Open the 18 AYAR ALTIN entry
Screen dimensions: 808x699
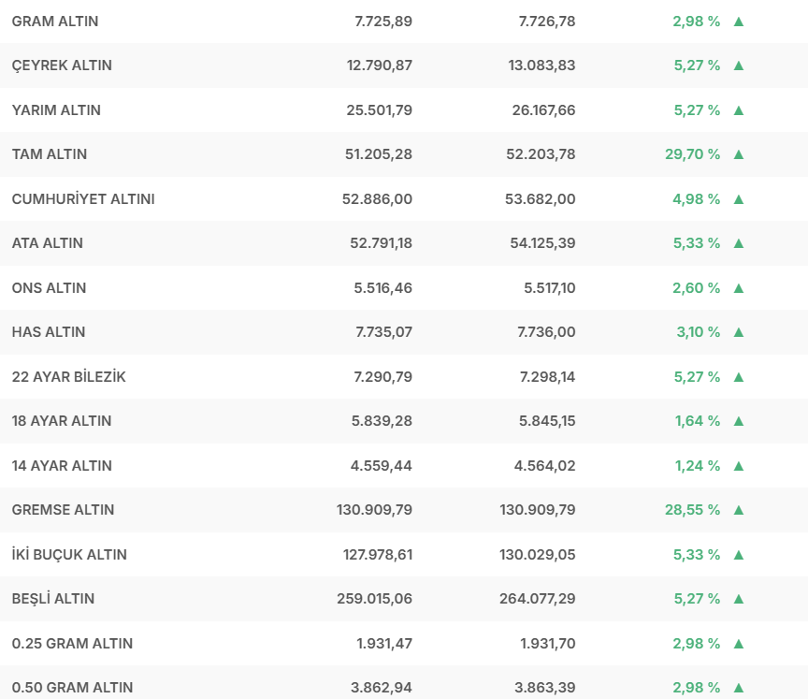(62, 421)
